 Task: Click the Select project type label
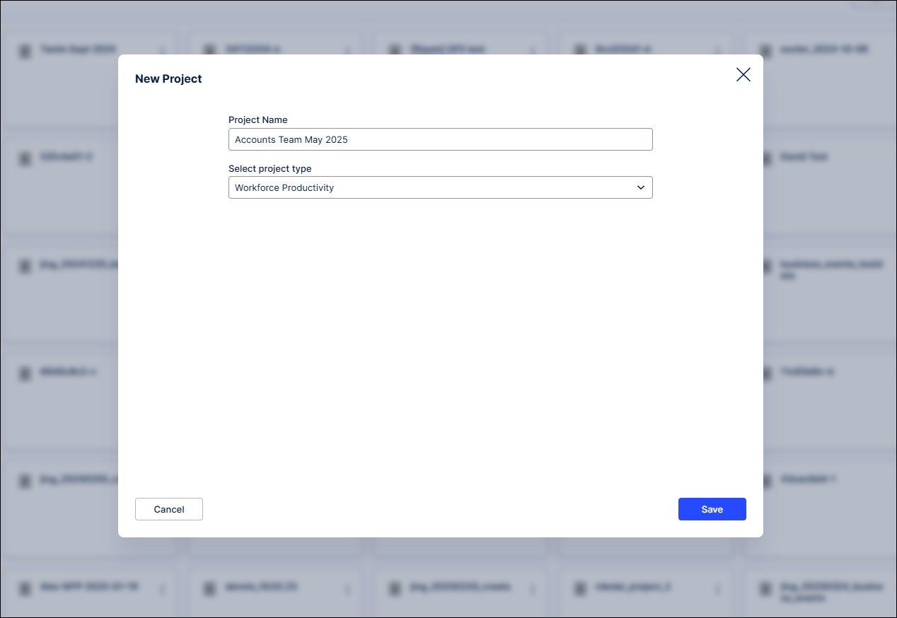[270, 168]
